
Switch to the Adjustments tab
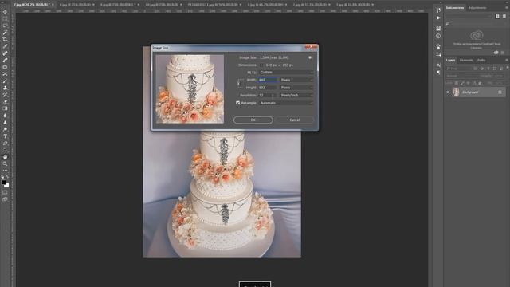477,8
